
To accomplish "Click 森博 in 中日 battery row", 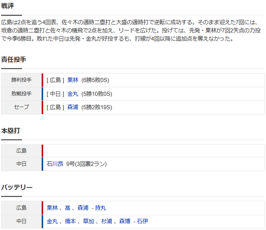I will [x=125, y=221].
